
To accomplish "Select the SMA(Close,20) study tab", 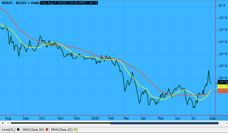I will coord(62,130).
